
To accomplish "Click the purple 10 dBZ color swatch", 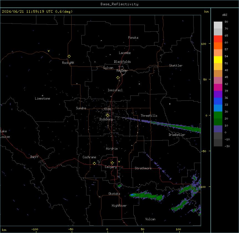I will [x=218, y=129].
